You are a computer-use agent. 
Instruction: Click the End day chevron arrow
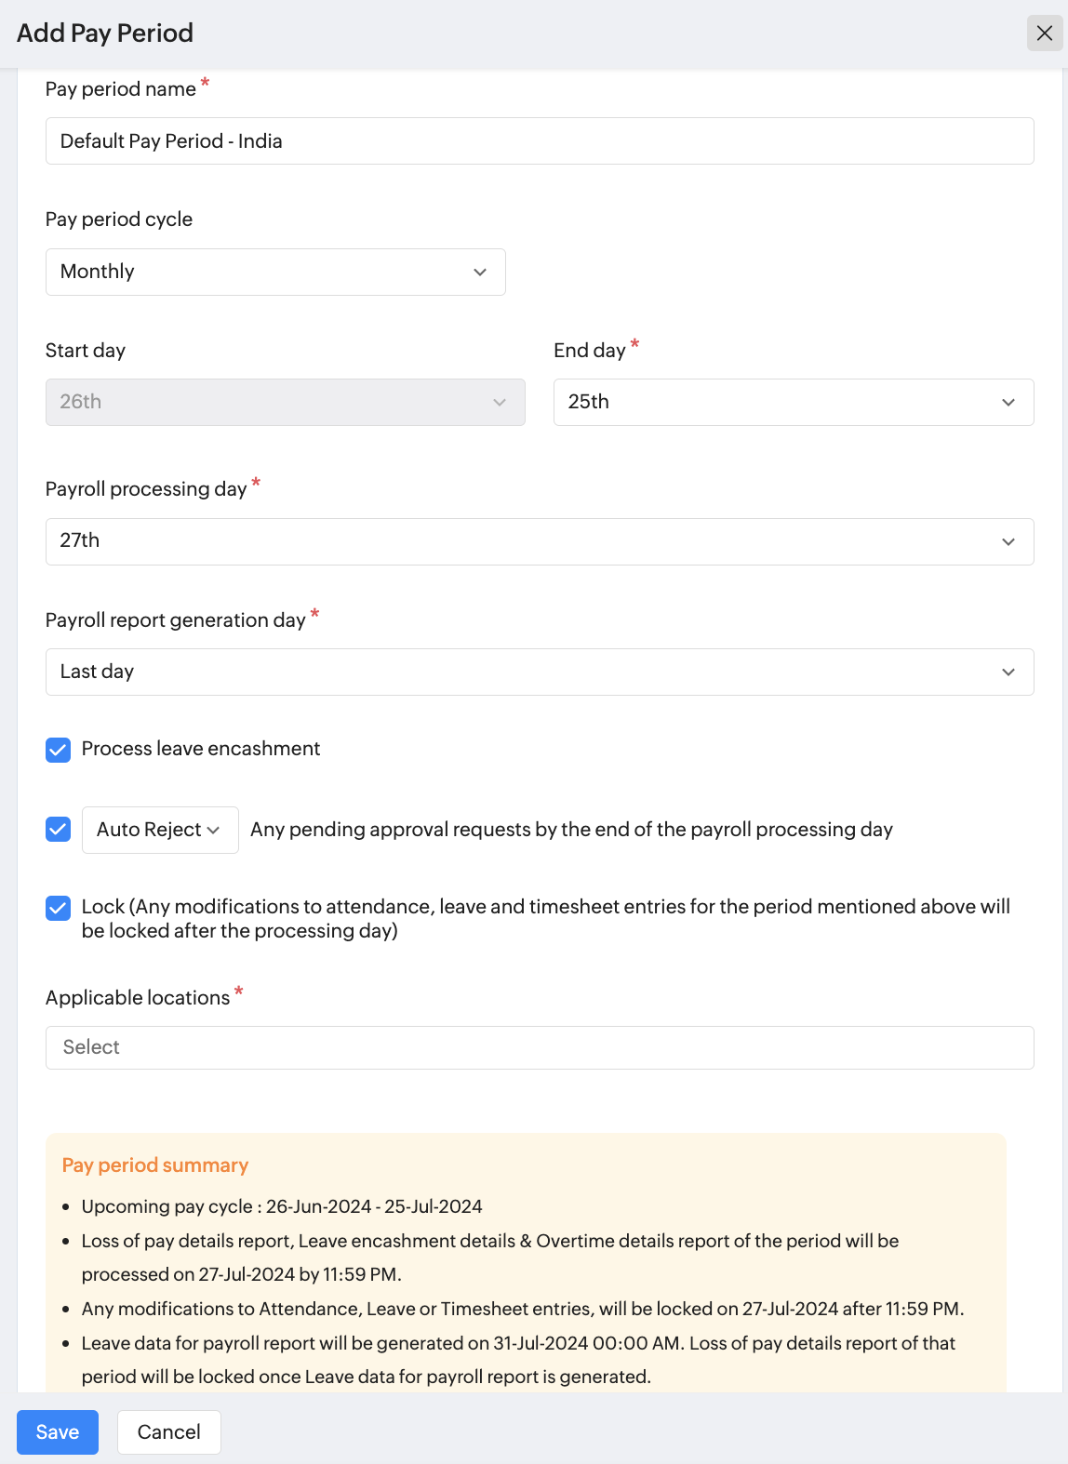click(x=1008, y=403)
